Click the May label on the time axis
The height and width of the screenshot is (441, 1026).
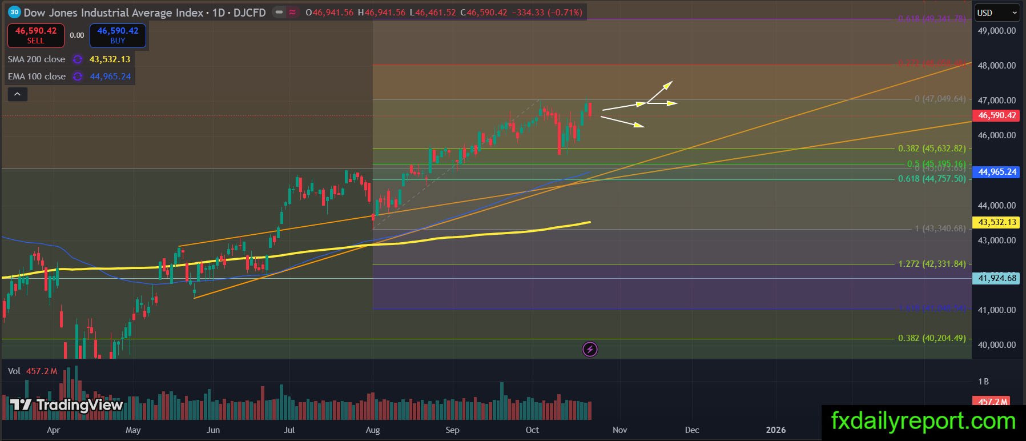[x=133, y=430]
